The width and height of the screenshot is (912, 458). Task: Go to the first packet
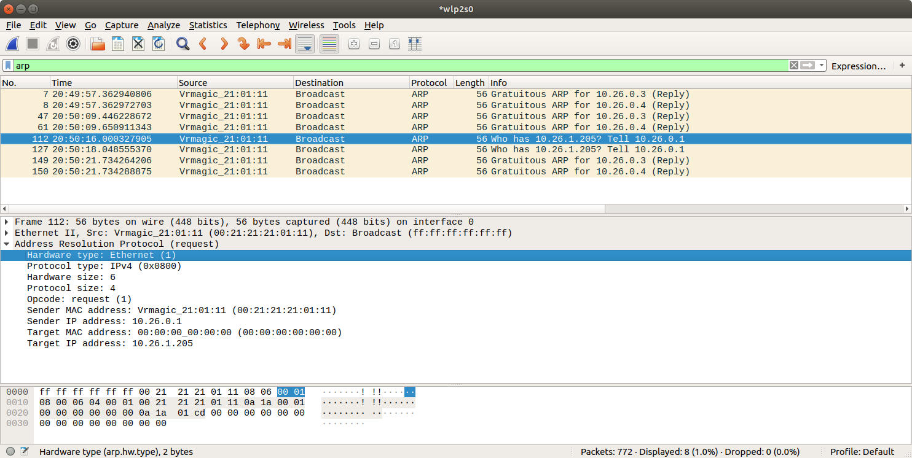point(264,44)
